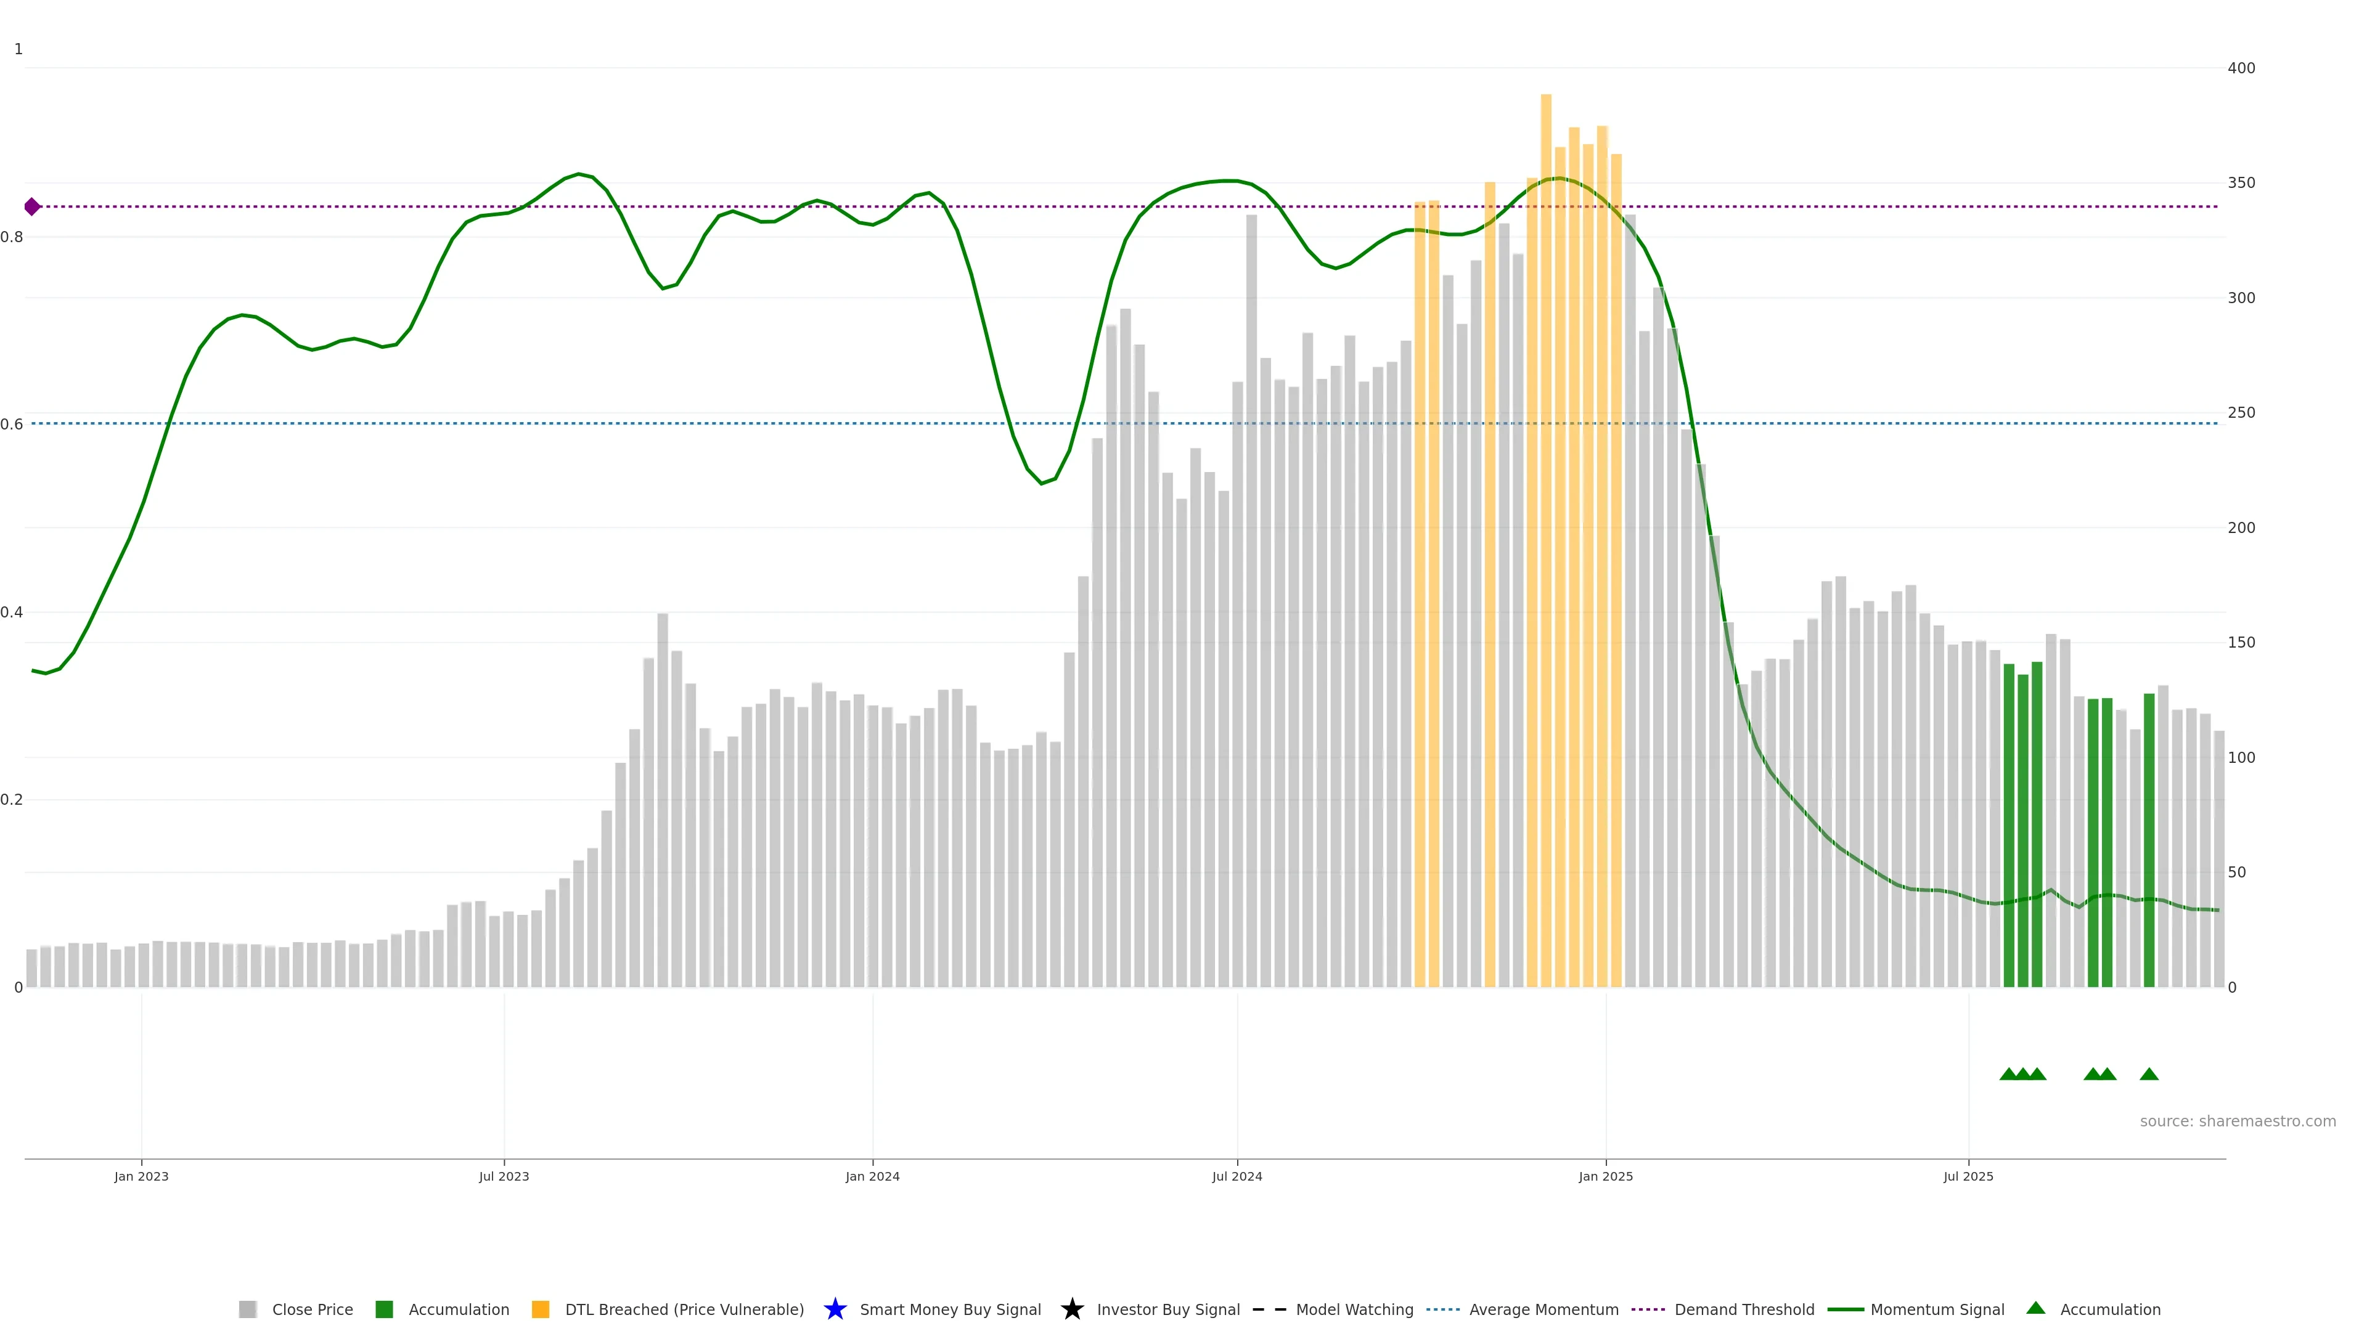The width and height of the screenshot is (2367, 1331).
Task: Click the Jan 2023 x-axis label
Action: coord(142,1176)
